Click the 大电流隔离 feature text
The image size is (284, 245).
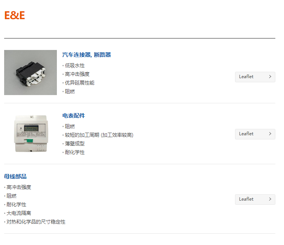(x=19, y=213)
